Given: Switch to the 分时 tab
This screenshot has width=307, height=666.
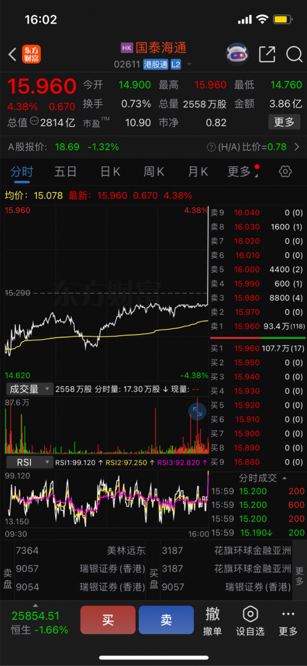Looking at the screenshot, I should (22, 172).
